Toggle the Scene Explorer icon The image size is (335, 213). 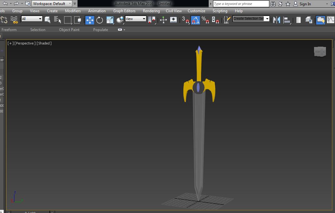point(298,20)
